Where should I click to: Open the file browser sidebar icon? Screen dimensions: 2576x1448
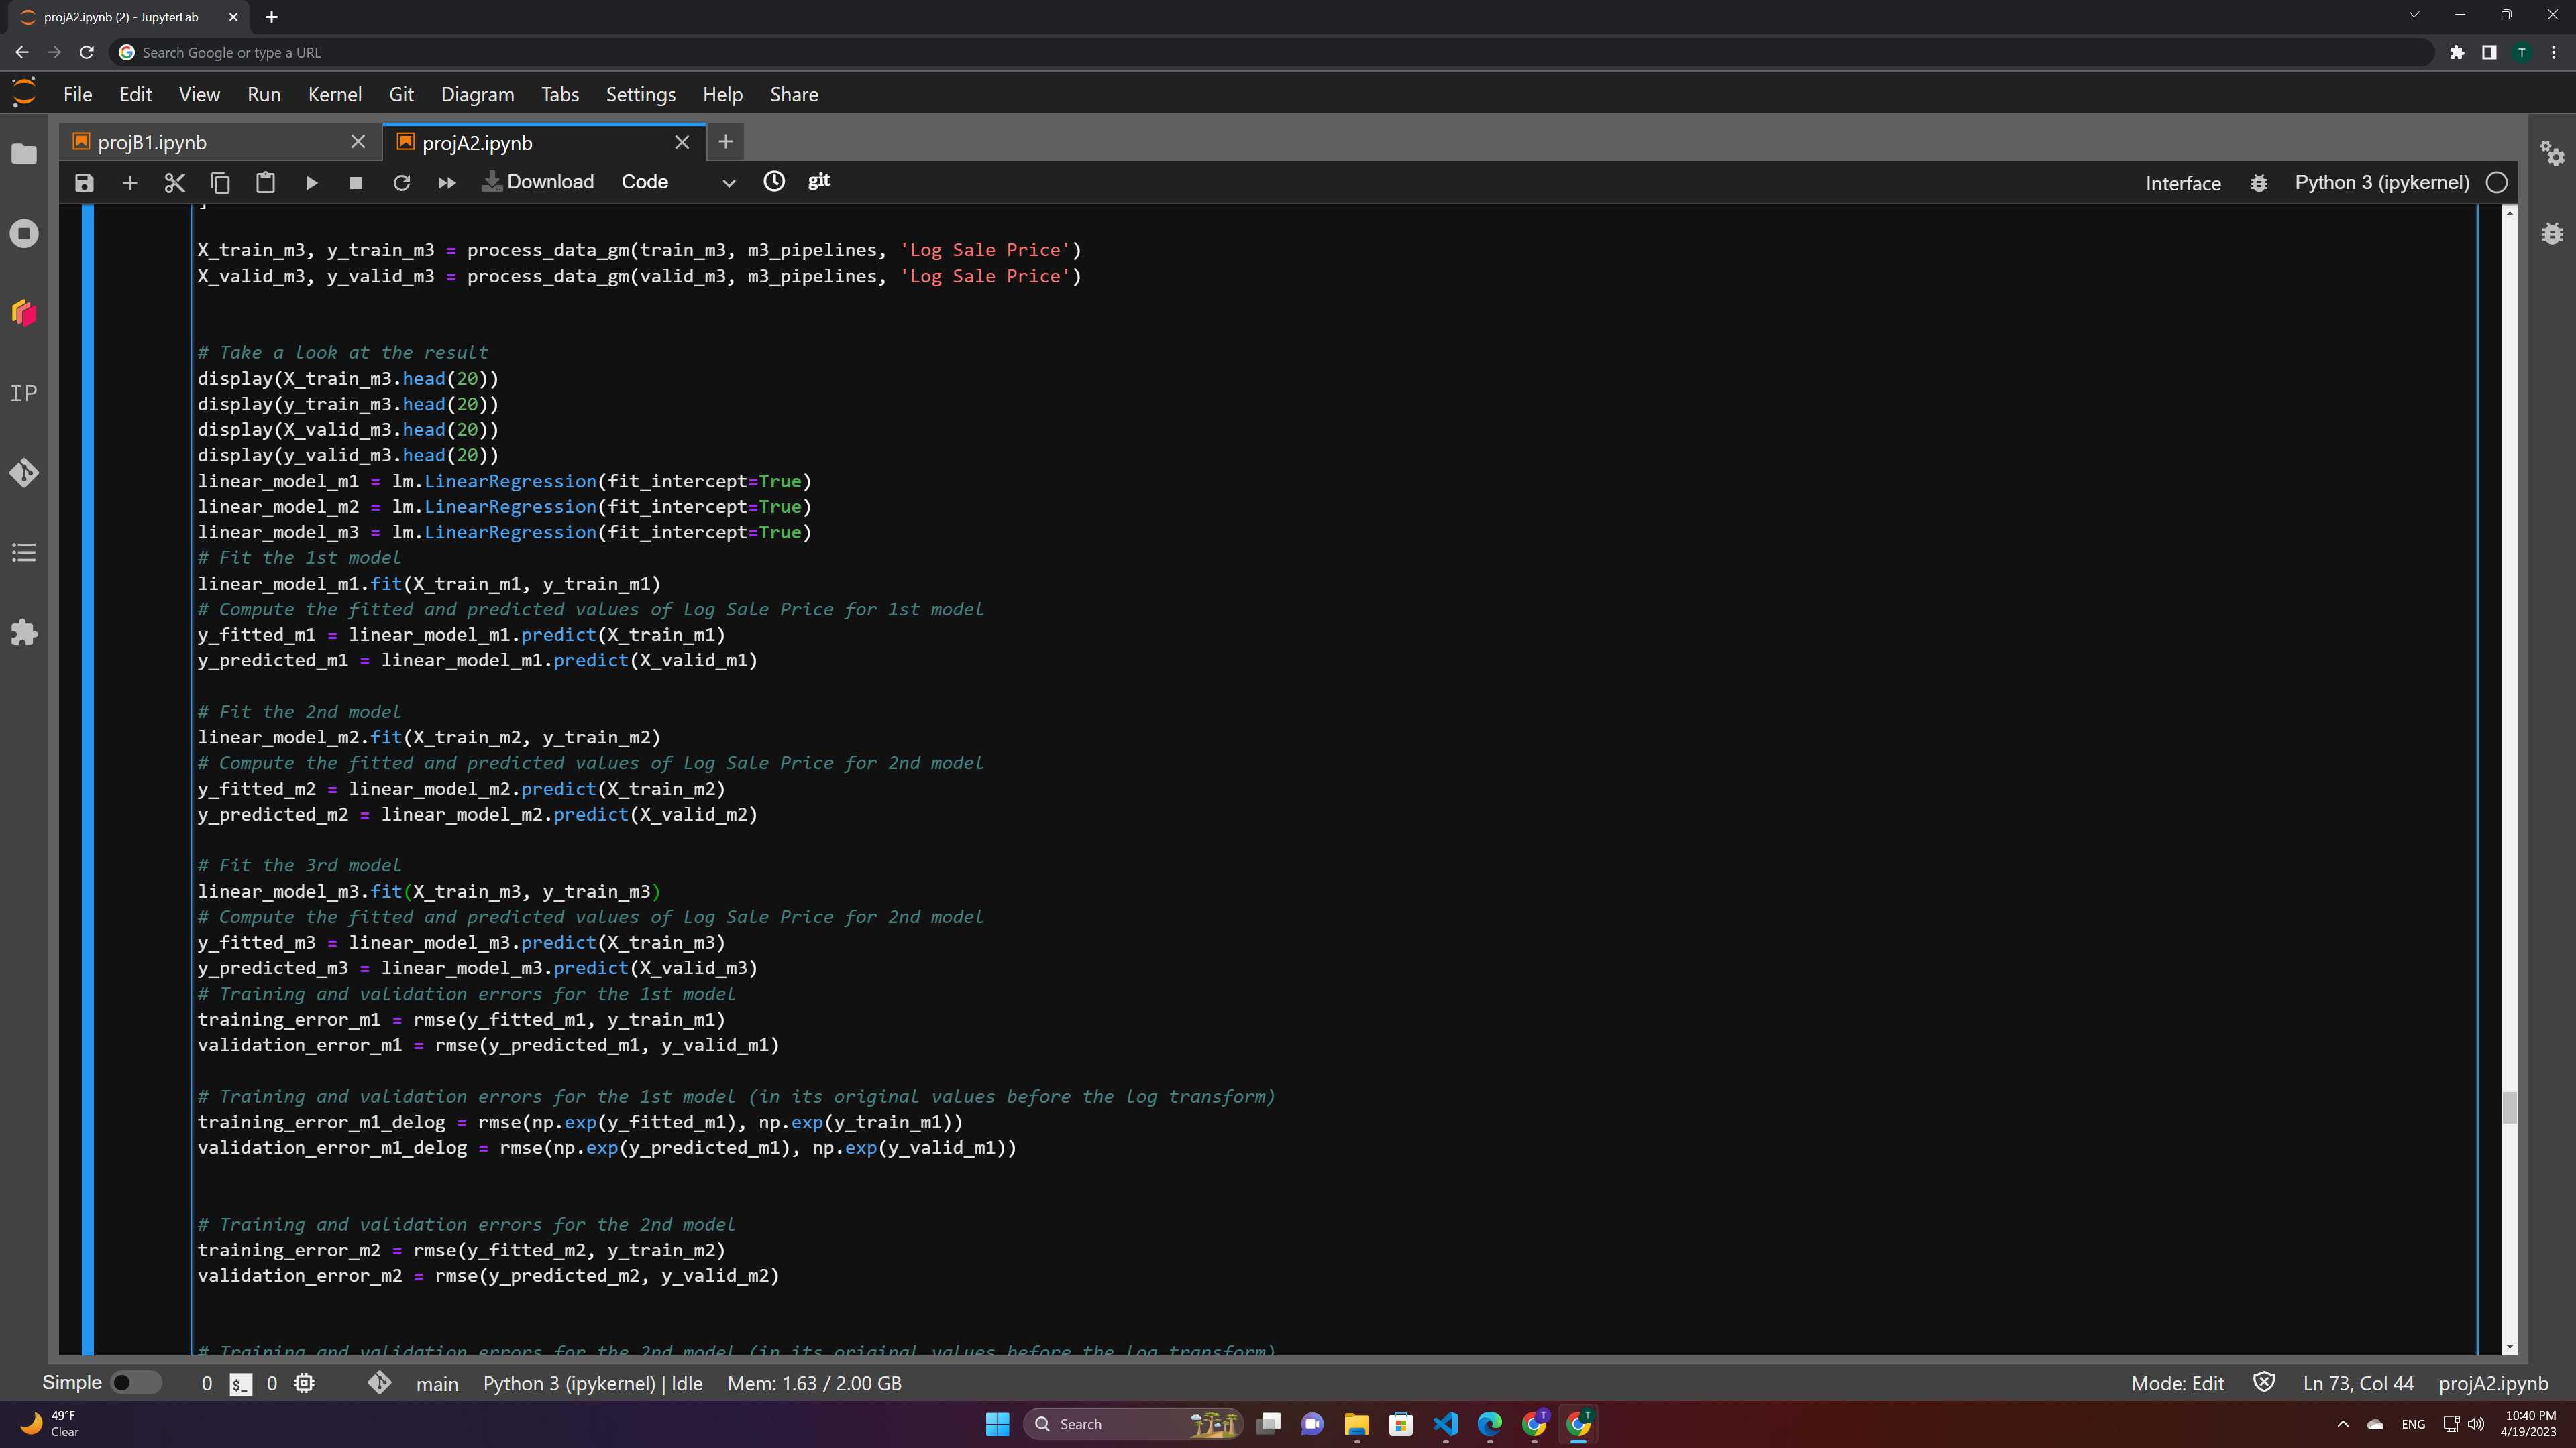(24, 154)
